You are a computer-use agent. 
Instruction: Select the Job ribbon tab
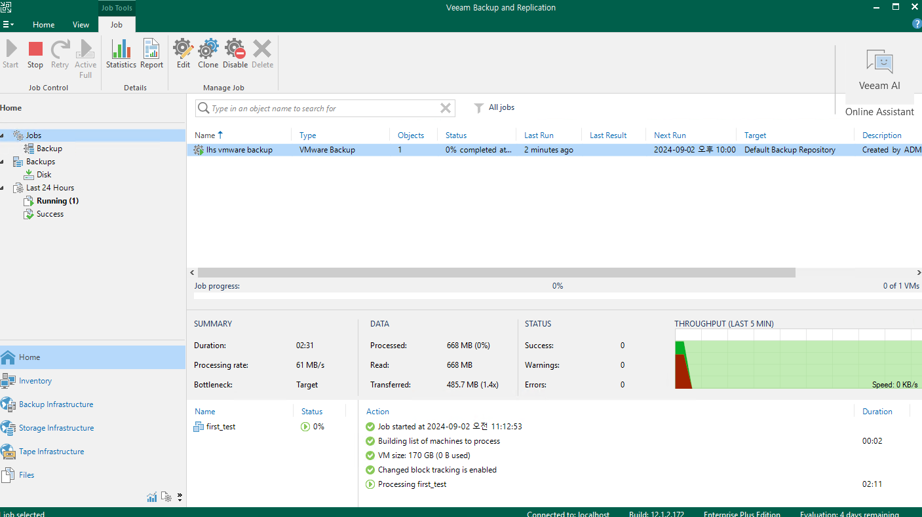116,25
